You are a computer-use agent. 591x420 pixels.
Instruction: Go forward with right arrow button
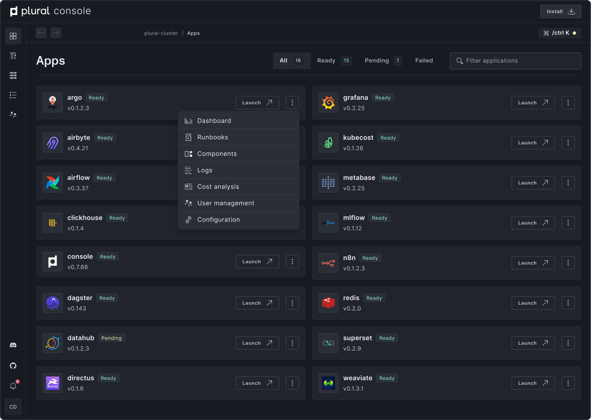pyautogui.click(x=56, y=33)
